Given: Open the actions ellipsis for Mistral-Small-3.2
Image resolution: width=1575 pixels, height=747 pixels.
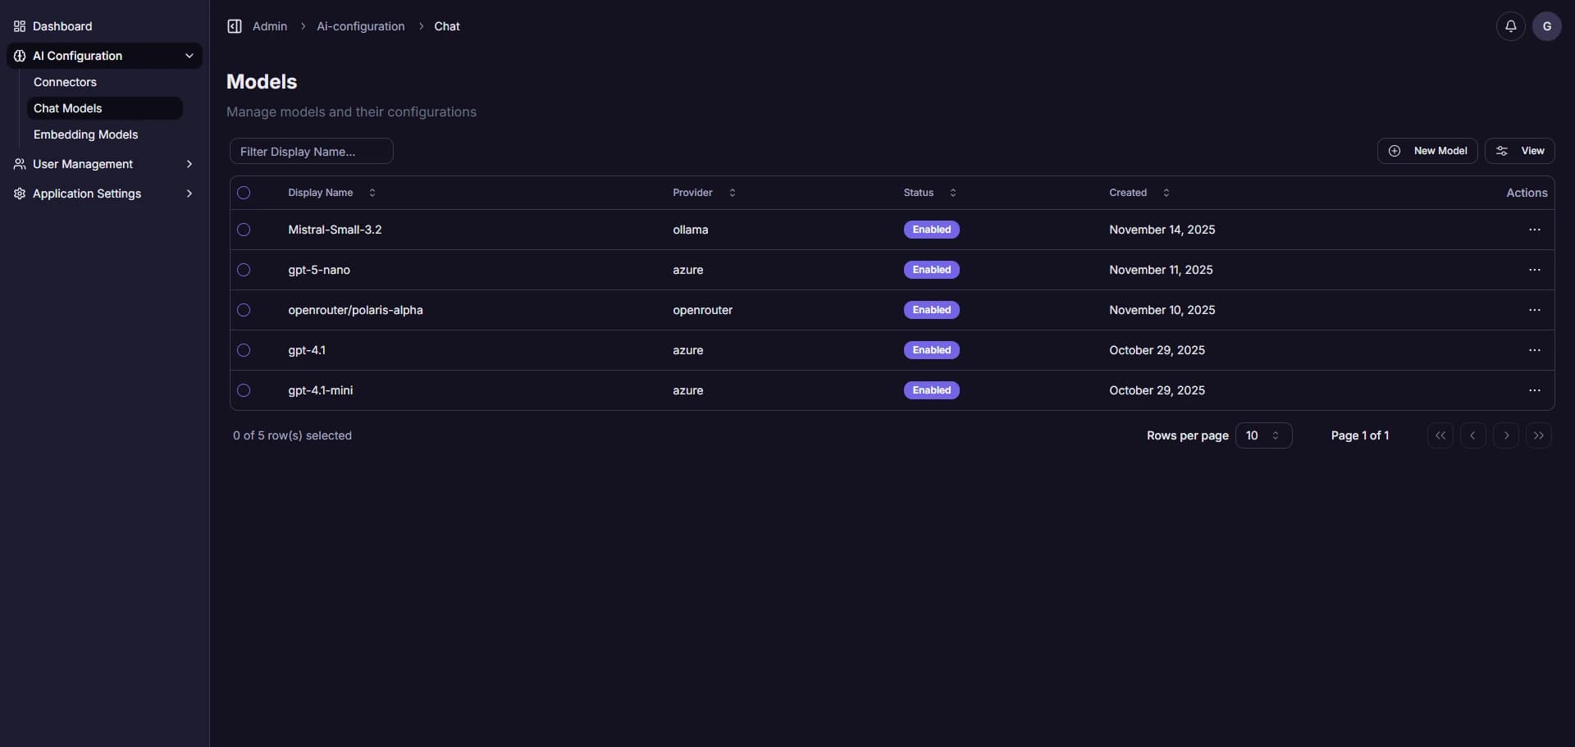Looking at the screenshot, I should 1535,230.
